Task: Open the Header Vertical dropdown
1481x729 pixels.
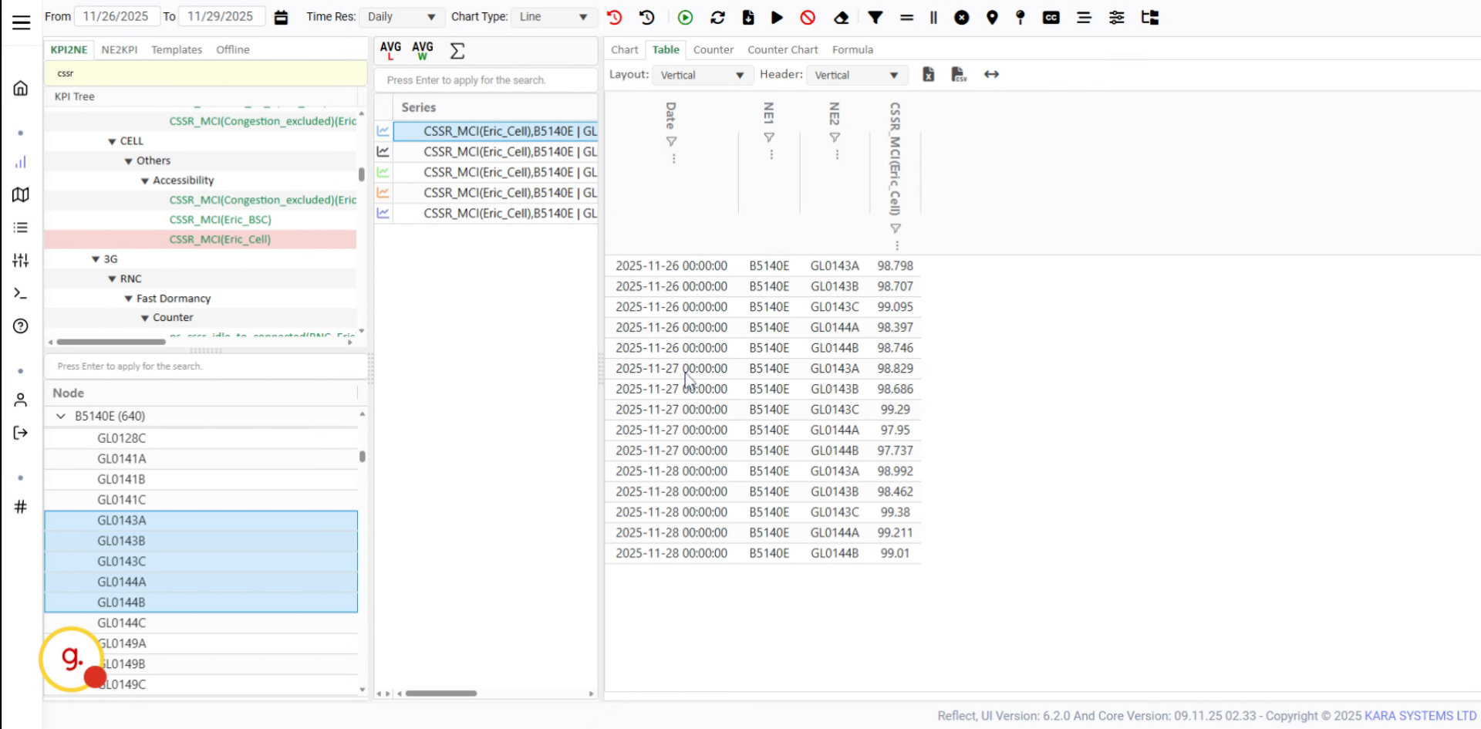Action: [856, 75]
